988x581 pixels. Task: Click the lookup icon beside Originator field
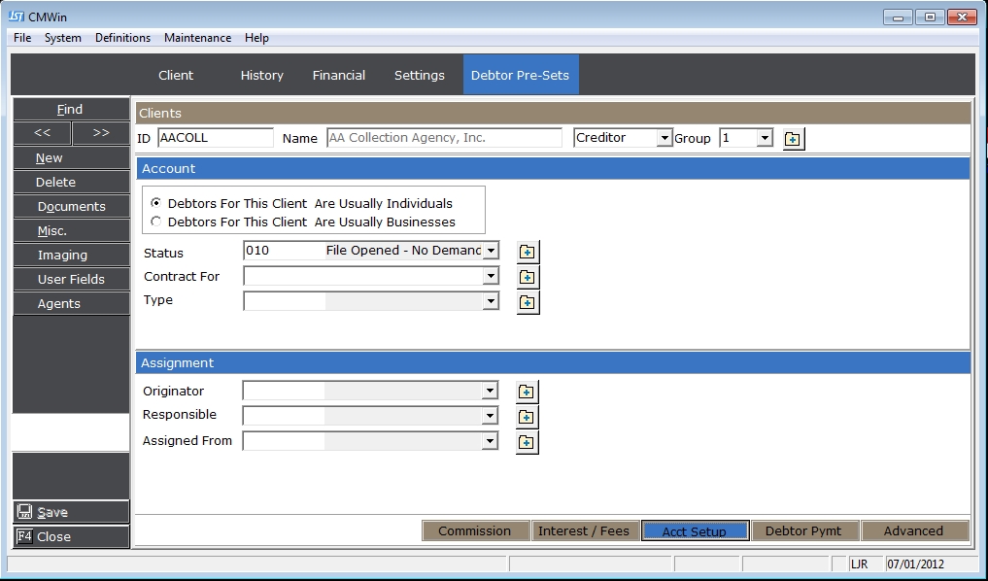coord(527,392)
